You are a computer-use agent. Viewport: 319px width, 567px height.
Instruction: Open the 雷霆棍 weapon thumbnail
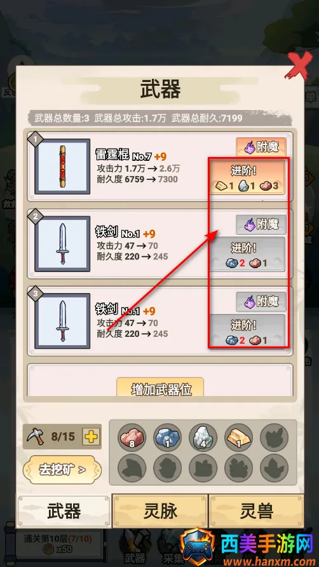click(62, 167)
